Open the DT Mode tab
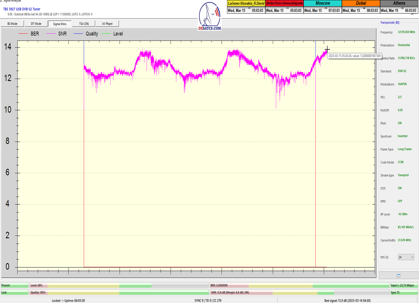The image size is (419, 303). (x=36, y=24)
